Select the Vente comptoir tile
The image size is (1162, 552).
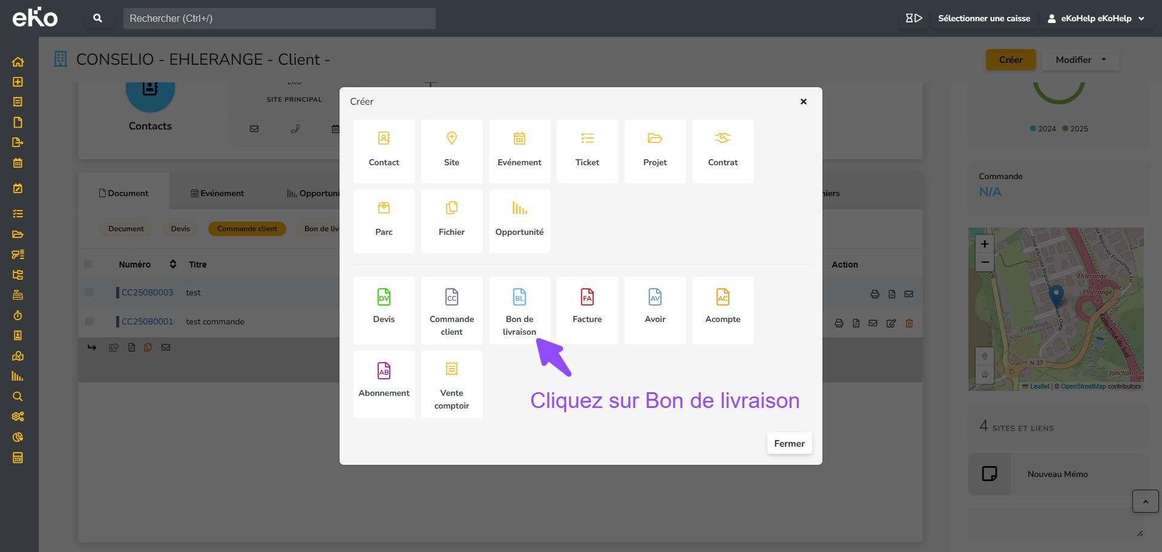[451, 384]
